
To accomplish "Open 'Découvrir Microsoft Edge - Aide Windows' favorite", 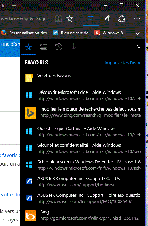I will [x=83, y=95].
